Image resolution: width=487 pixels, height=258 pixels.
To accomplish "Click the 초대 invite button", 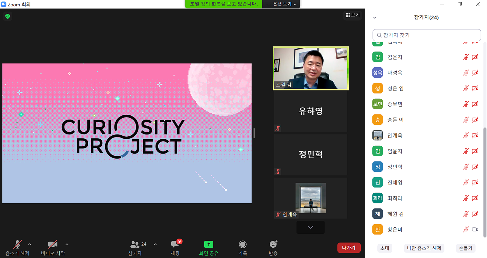I will (385, 248).
